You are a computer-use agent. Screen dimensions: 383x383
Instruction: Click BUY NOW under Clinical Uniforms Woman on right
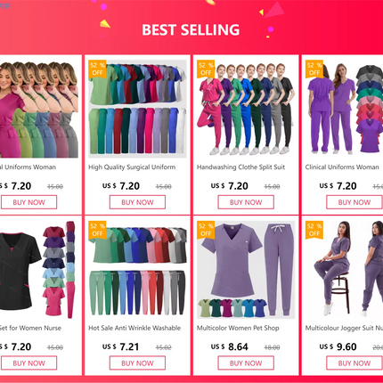click(354, 202)
